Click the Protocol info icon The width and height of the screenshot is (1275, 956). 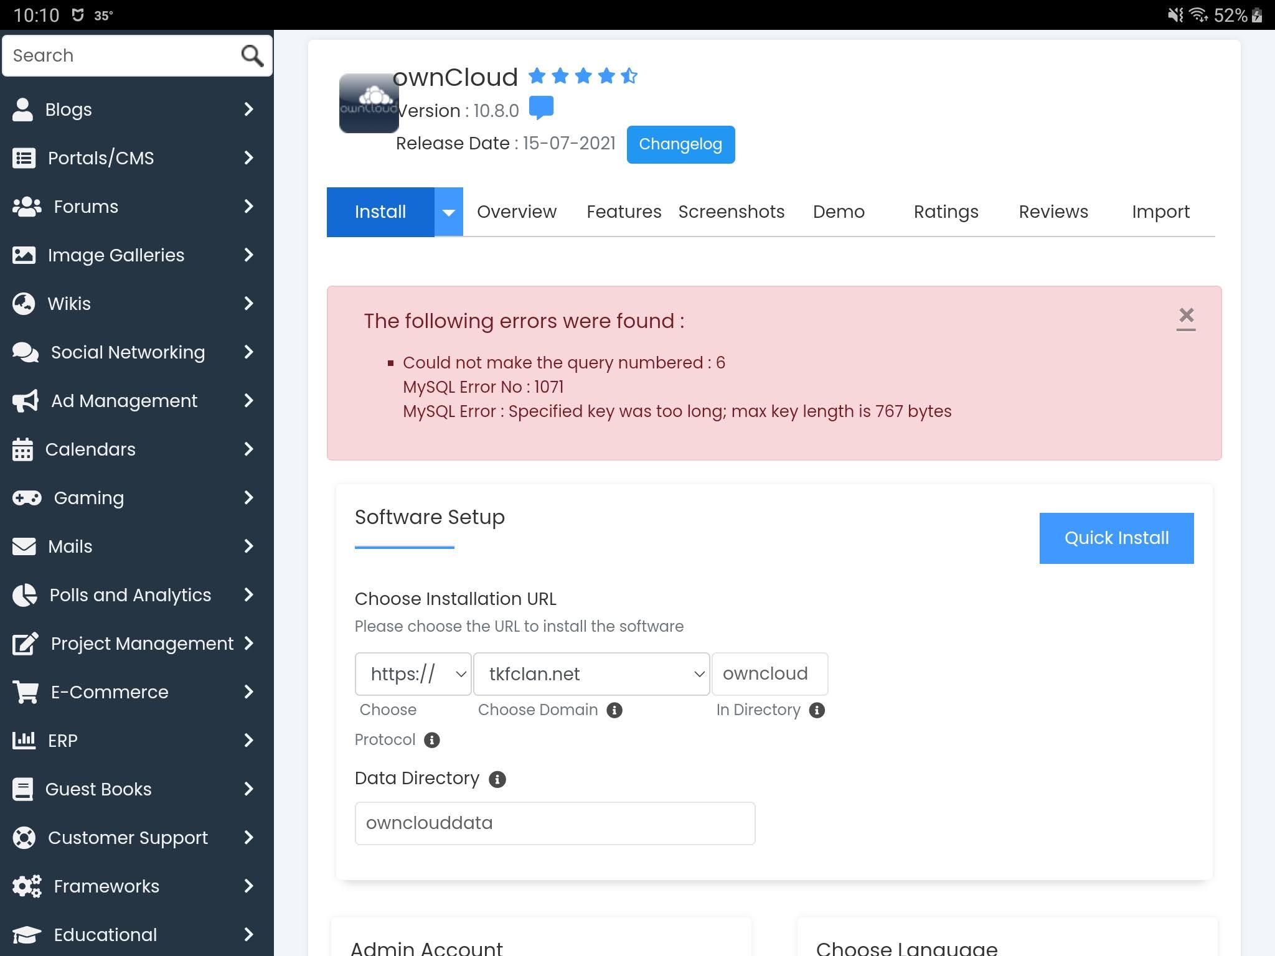coord(431,740)
